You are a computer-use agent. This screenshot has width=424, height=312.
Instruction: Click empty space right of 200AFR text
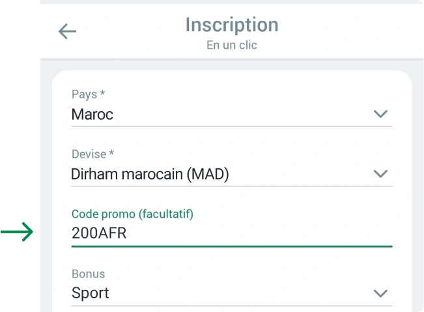261,234
